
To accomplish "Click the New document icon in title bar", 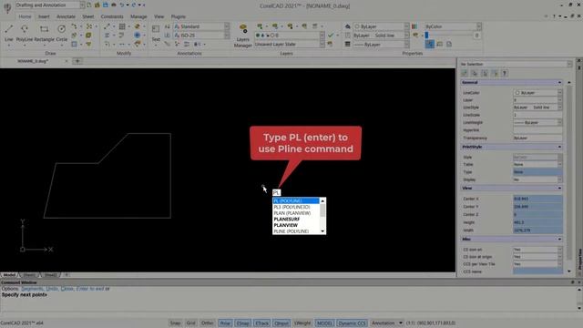I will [x=89, y=5].
